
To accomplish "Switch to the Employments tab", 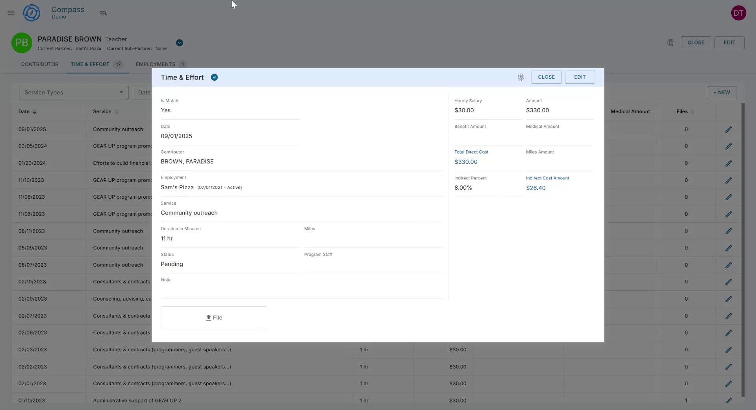I will pos(156,64).
